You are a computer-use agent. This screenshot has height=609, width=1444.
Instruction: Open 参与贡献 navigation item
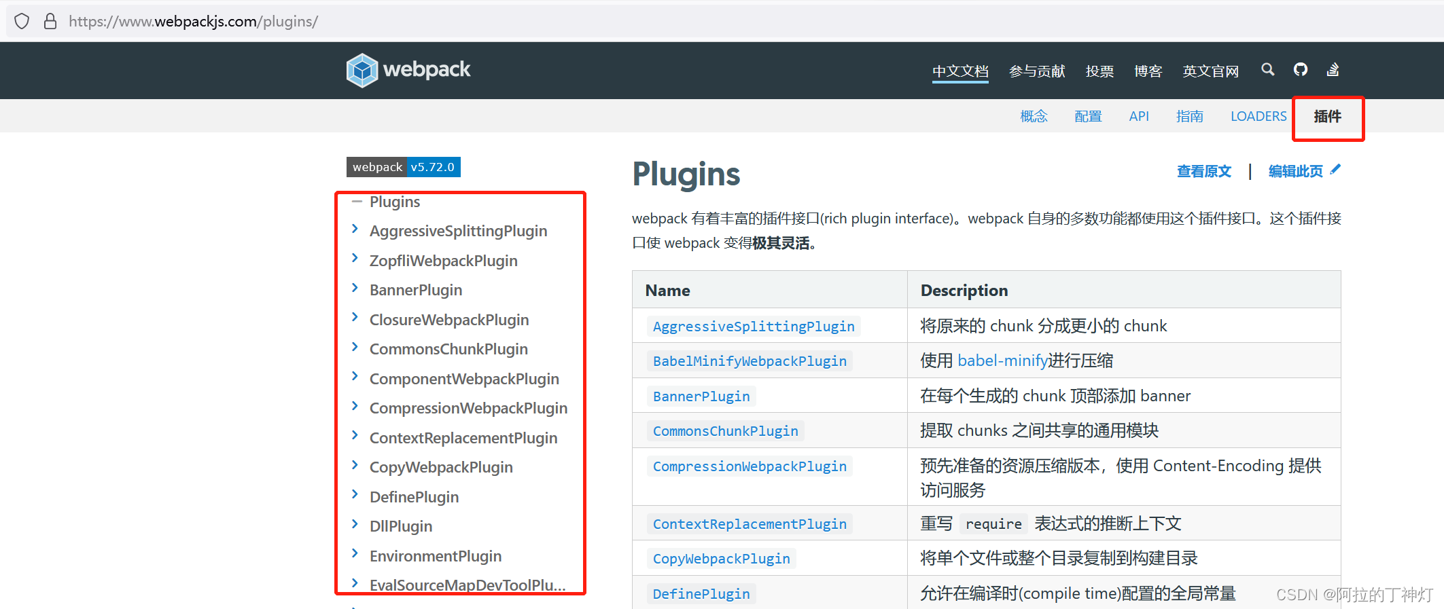pos(1037,71)
